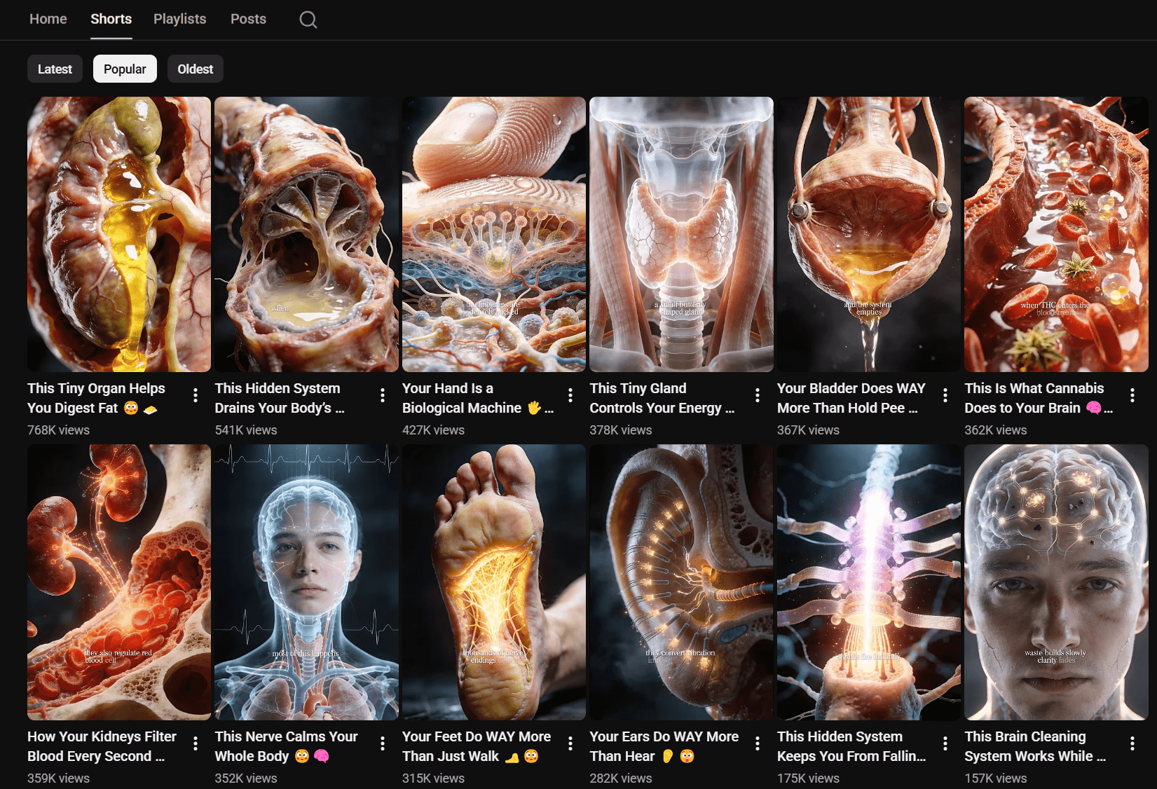1157x789 pixels.
Task: Click the channel search magnifier icon
Action: 308,20
